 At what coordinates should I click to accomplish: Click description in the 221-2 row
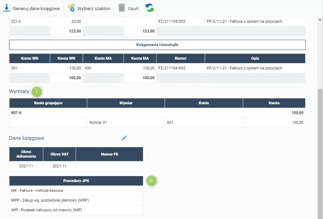coord(255,21)
